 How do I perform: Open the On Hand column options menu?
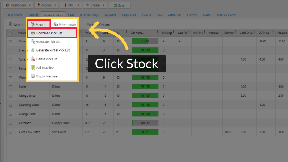coord(157,31)
